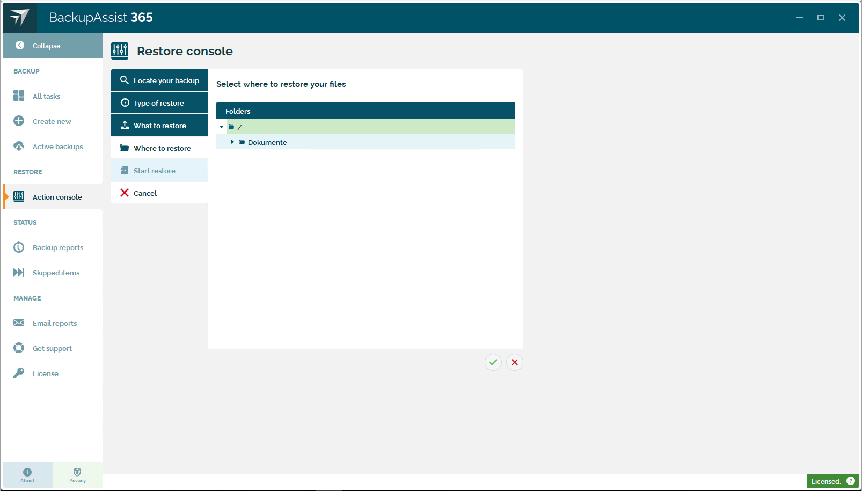
Task: Click Start restore step
Action: (159, 171)
